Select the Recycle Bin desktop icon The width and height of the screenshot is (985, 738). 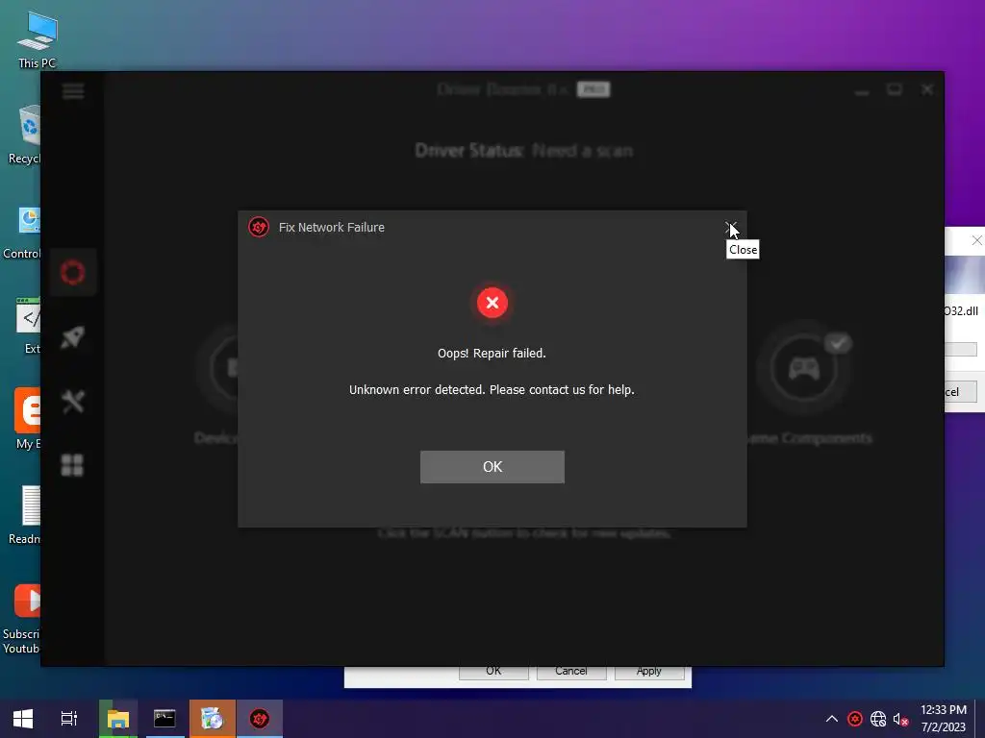point(25,135)
